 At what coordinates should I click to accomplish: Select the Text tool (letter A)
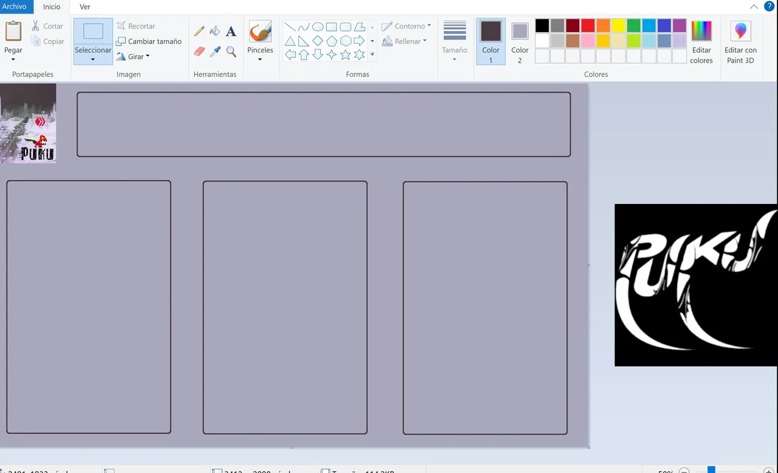[231, 31]
